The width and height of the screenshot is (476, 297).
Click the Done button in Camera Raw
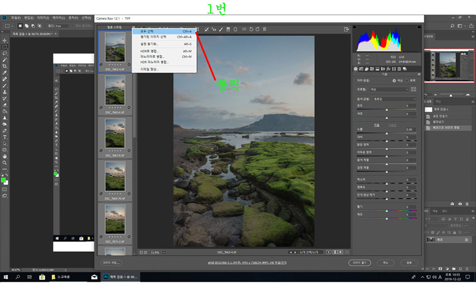click(409, 263)
